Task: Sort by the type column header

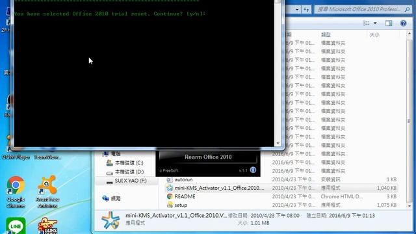Action: point(326,34)
